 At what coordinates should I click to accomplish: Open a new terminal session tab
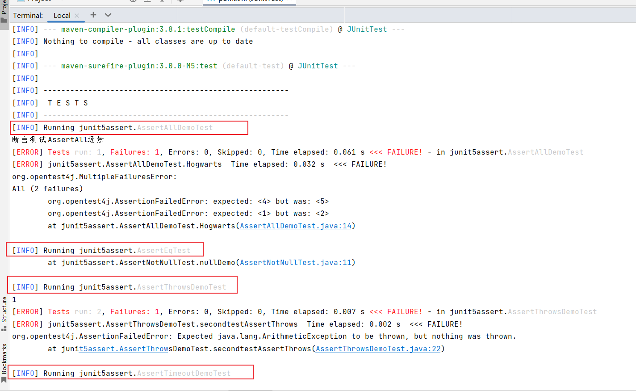click(x=93, y=15)
